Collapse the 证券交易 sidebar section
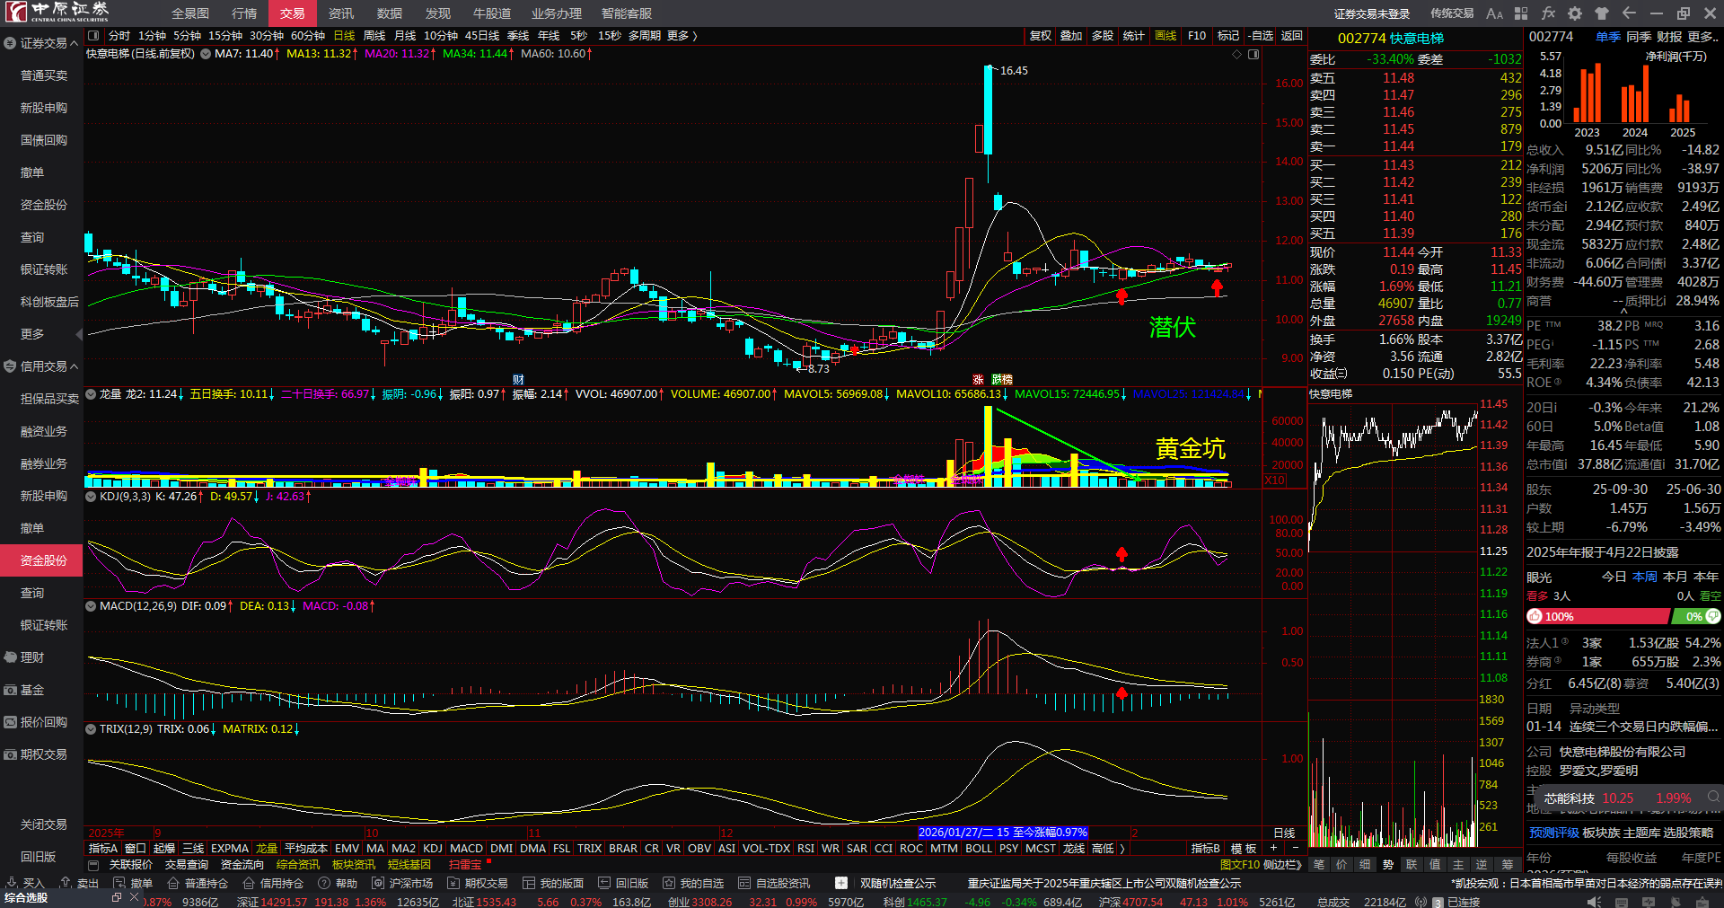 (74, 43)
